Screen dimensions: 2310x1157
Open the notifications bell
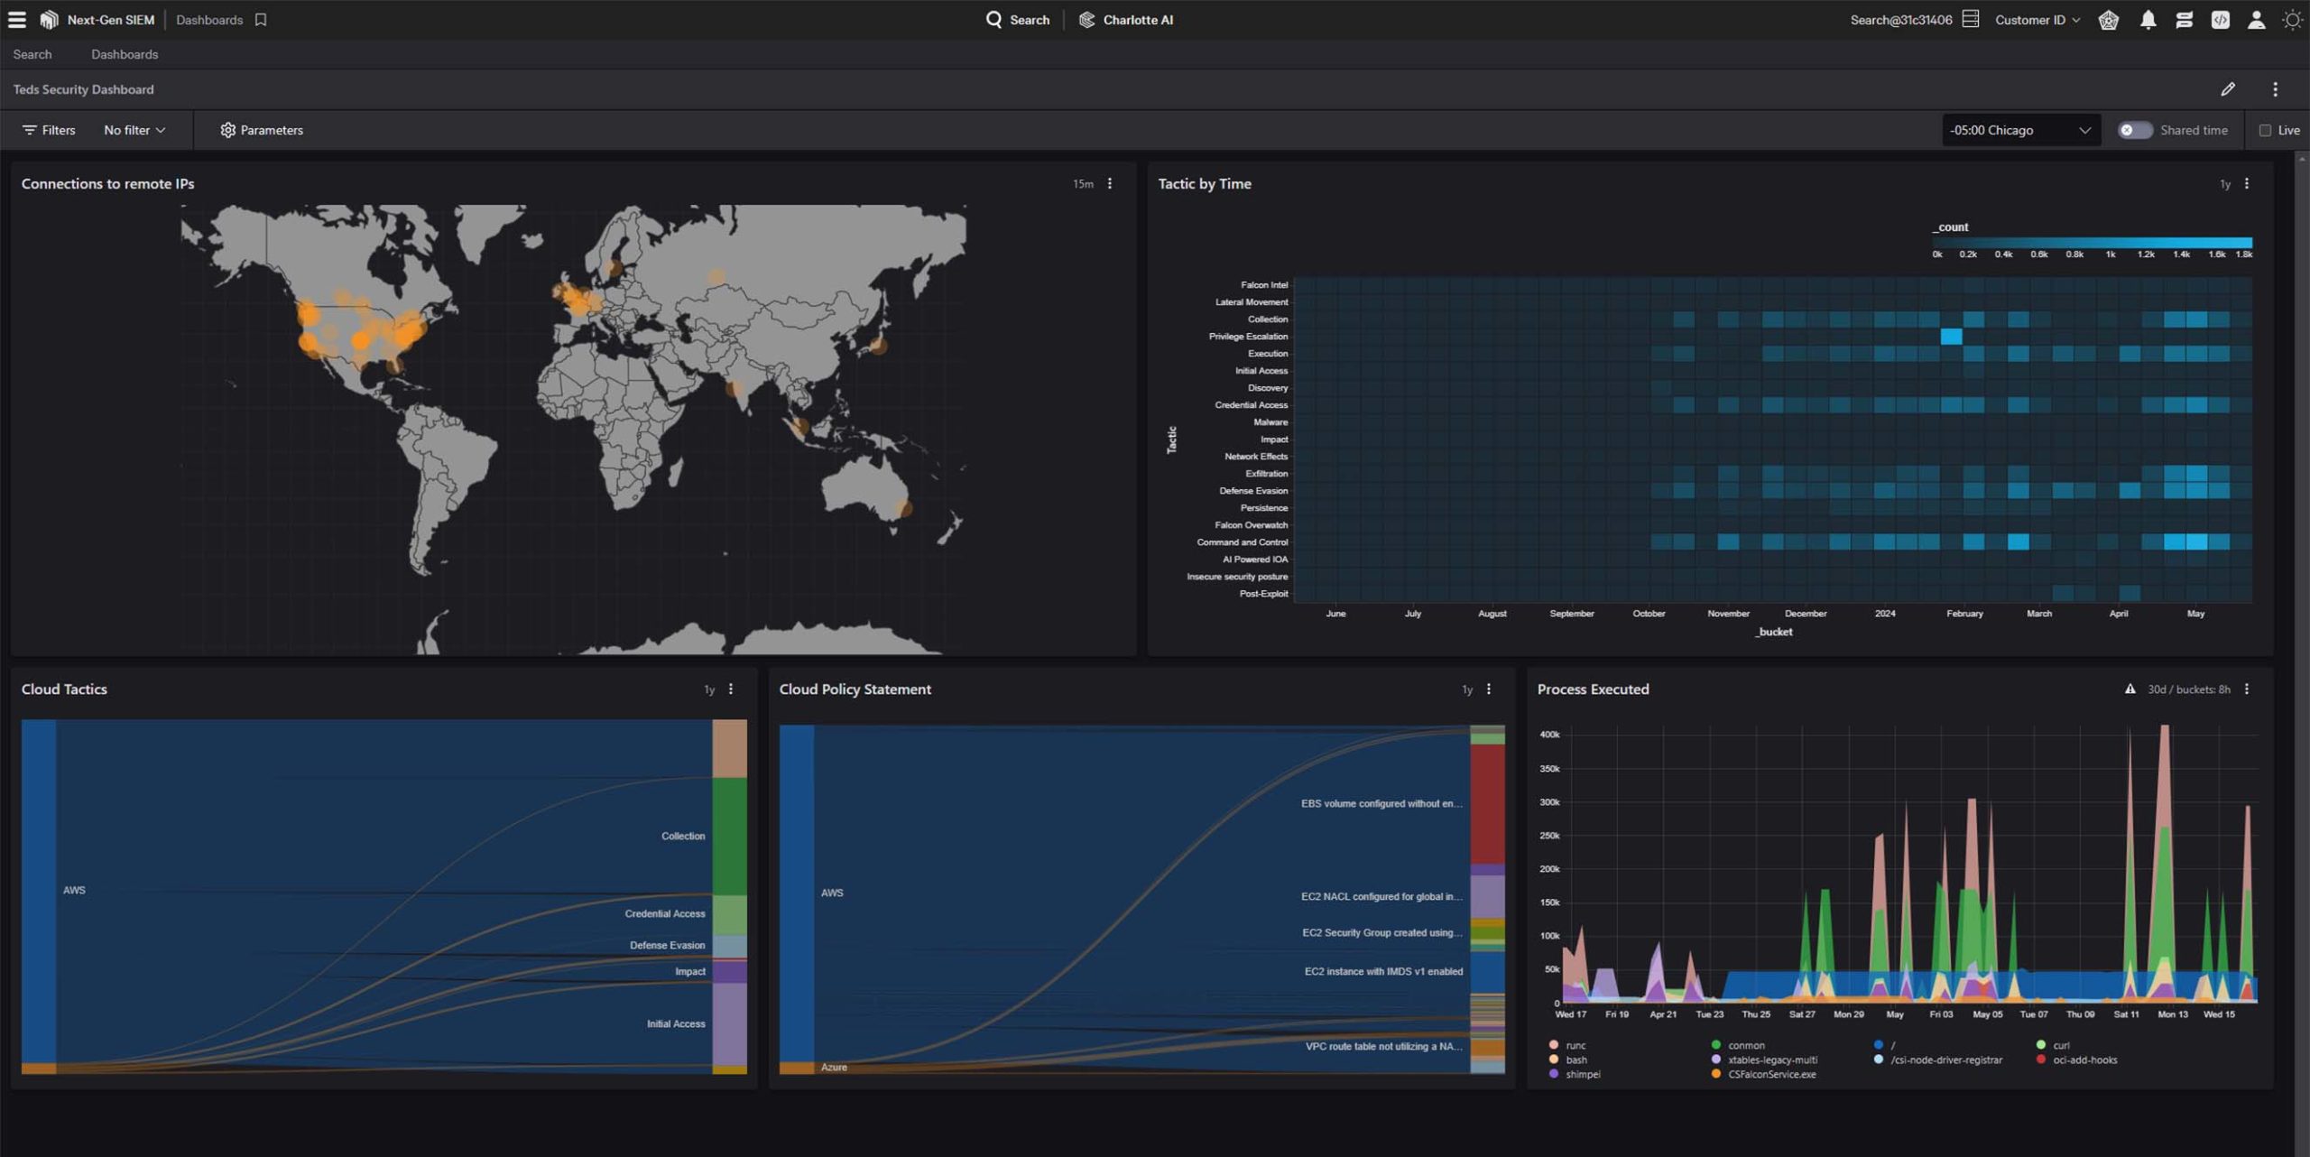pos(2148,19)
